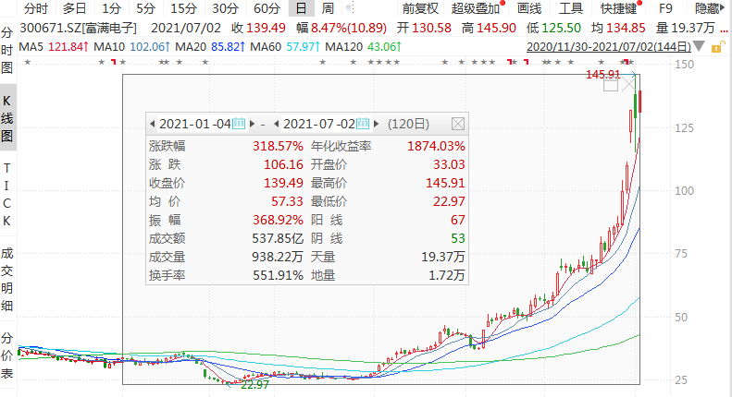Viewport: 732px width, 397px height.
Task: Click the 最低价 value 22.97 in popup
Action: click(449, 202)
